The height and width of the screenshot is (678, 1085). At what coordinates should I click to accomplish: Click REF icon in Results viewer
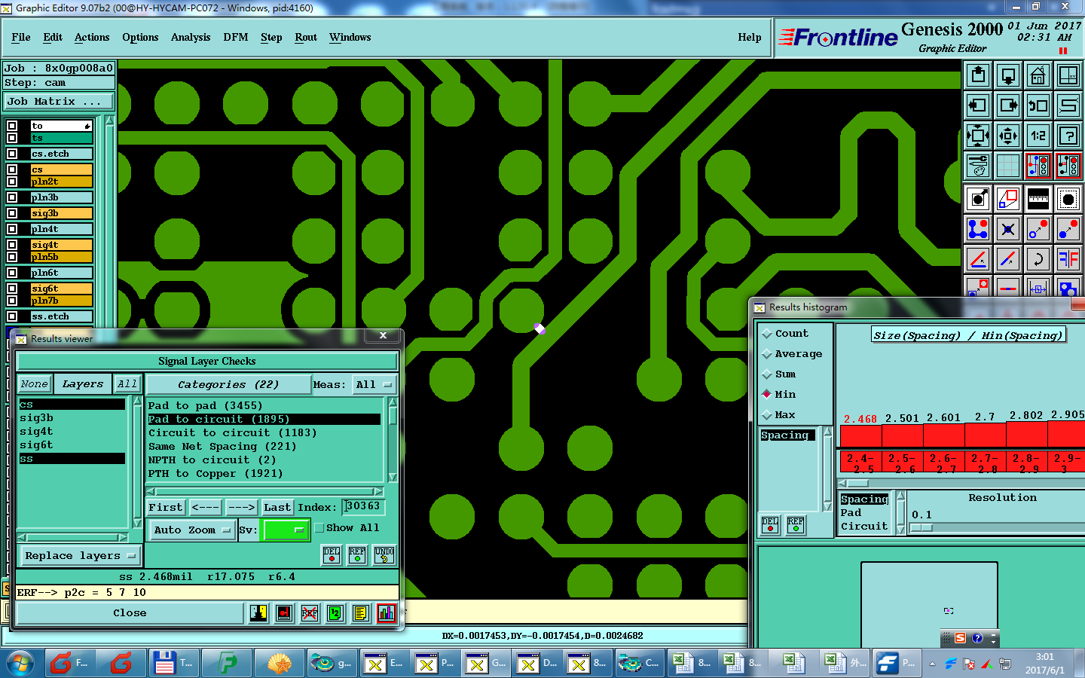357,555
